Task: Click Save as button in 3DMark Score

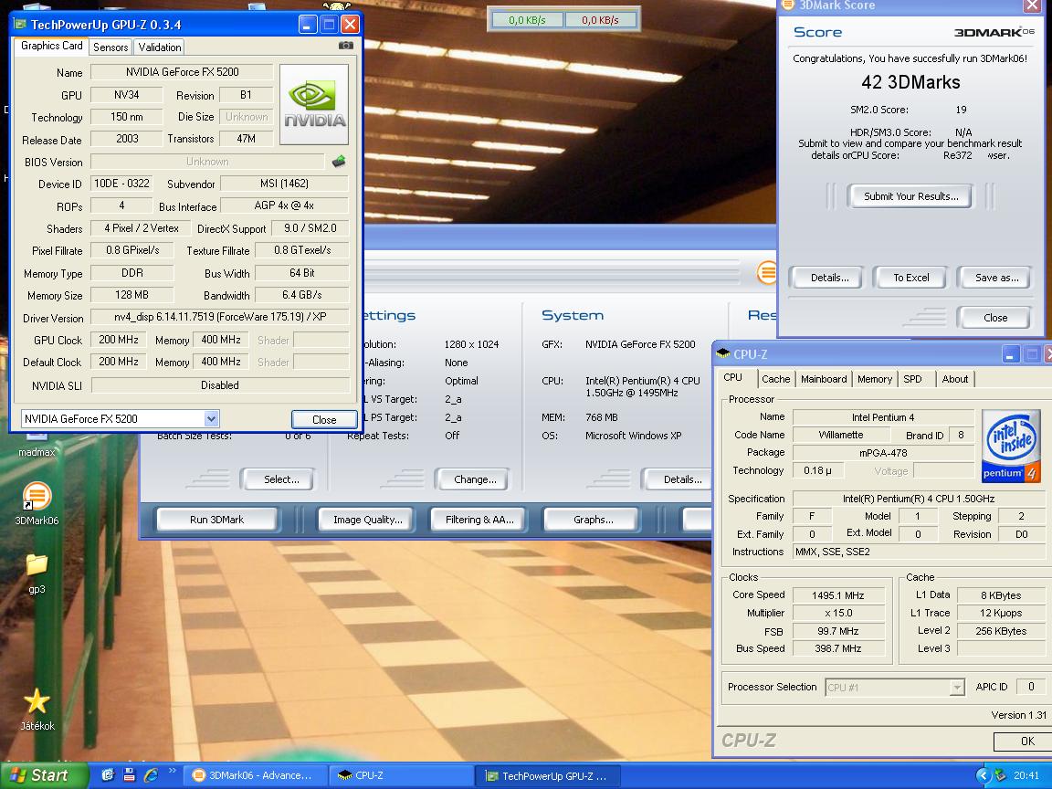Action: pyautogui.click(x=996, y=277)
